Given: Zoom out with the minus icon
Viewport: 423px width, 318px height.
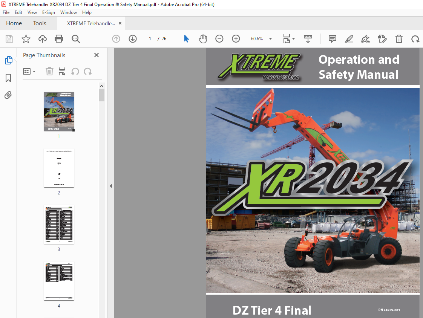Looking at the screenshot, I should pos(219,39).
